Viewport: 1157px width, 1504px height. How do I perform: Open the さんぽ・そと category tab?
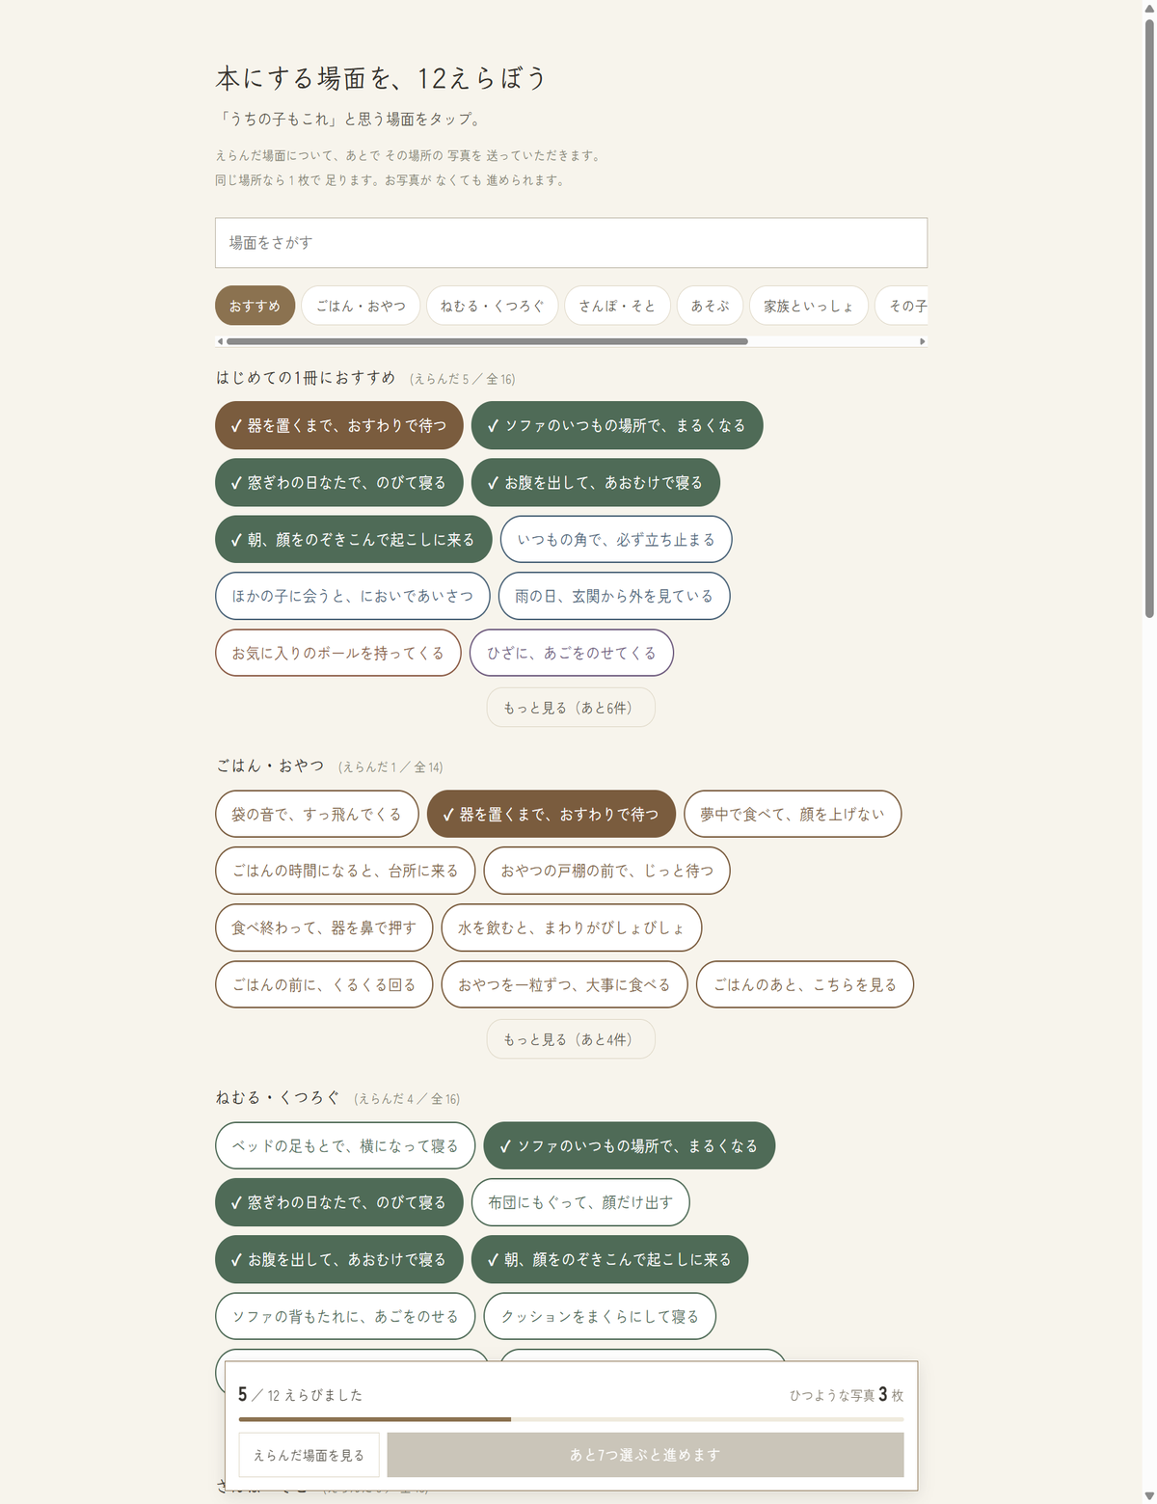pos(617,306)
